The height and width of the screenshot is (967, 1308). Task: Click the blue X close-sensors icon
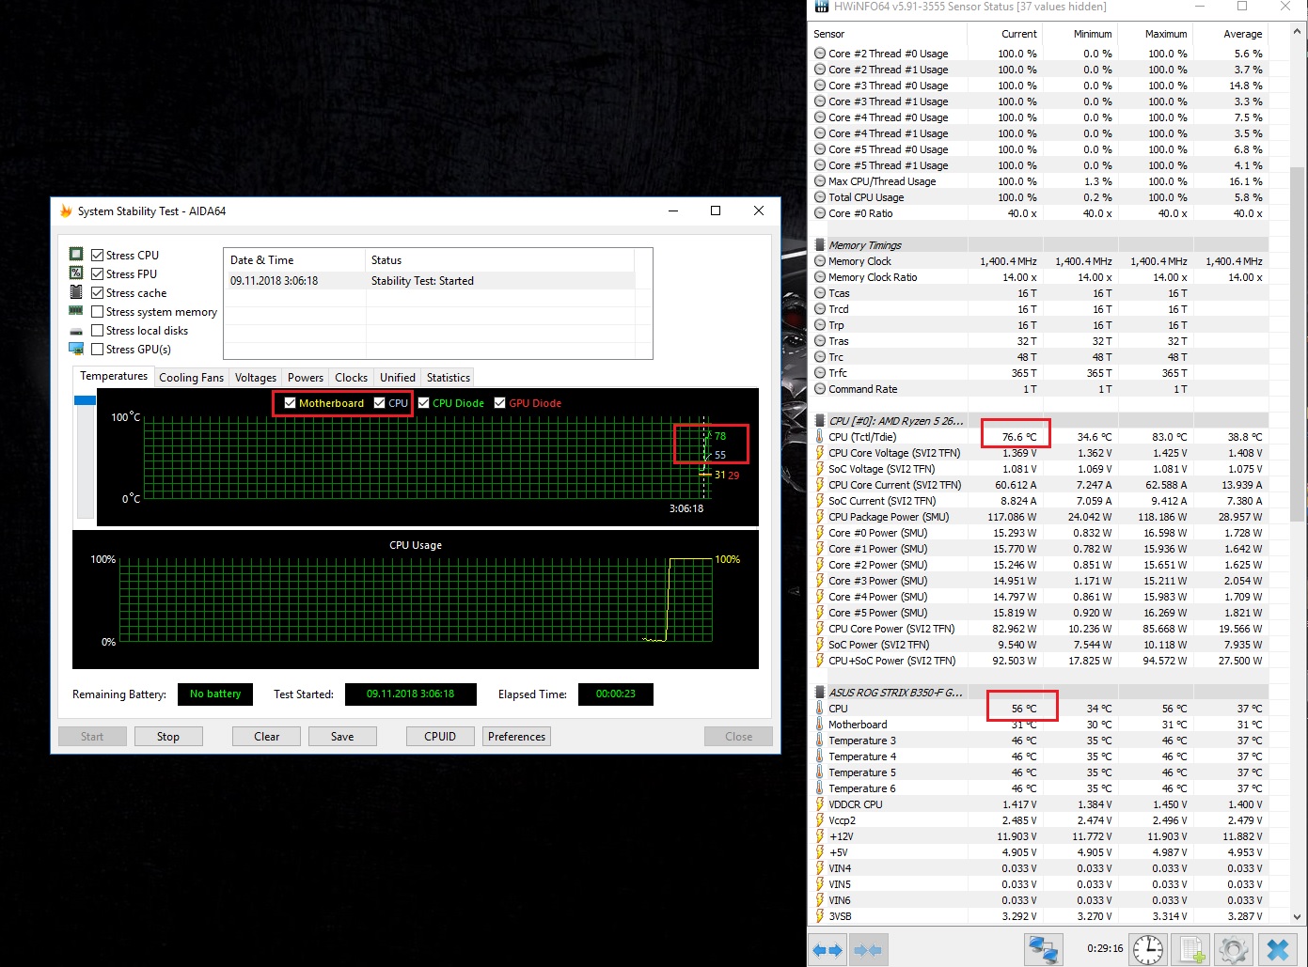(1278, 949)
